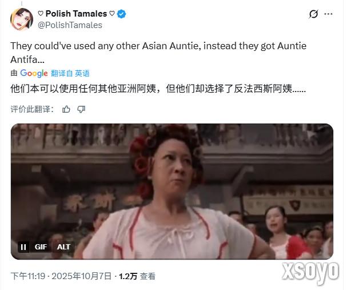Open the three-dot more options menu
The height and width of the screenshot is (290, 347).
tap(328, 14)
